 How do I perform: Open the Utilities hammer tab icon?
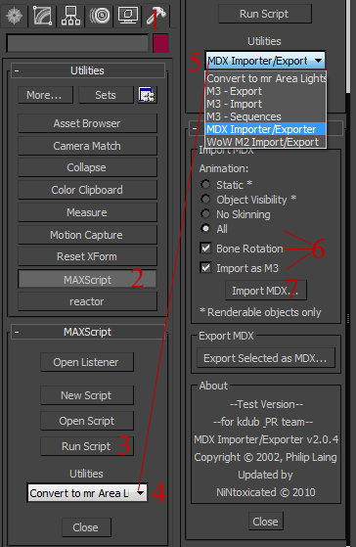click(x=156, y=16)
